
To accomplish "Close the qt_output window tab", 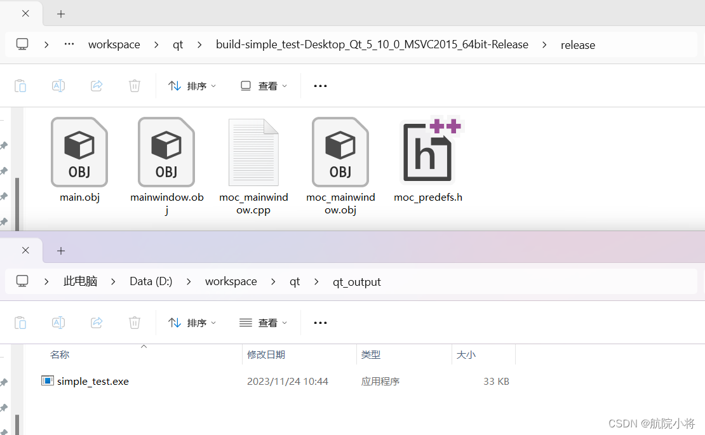I will [x=25, y=250].
